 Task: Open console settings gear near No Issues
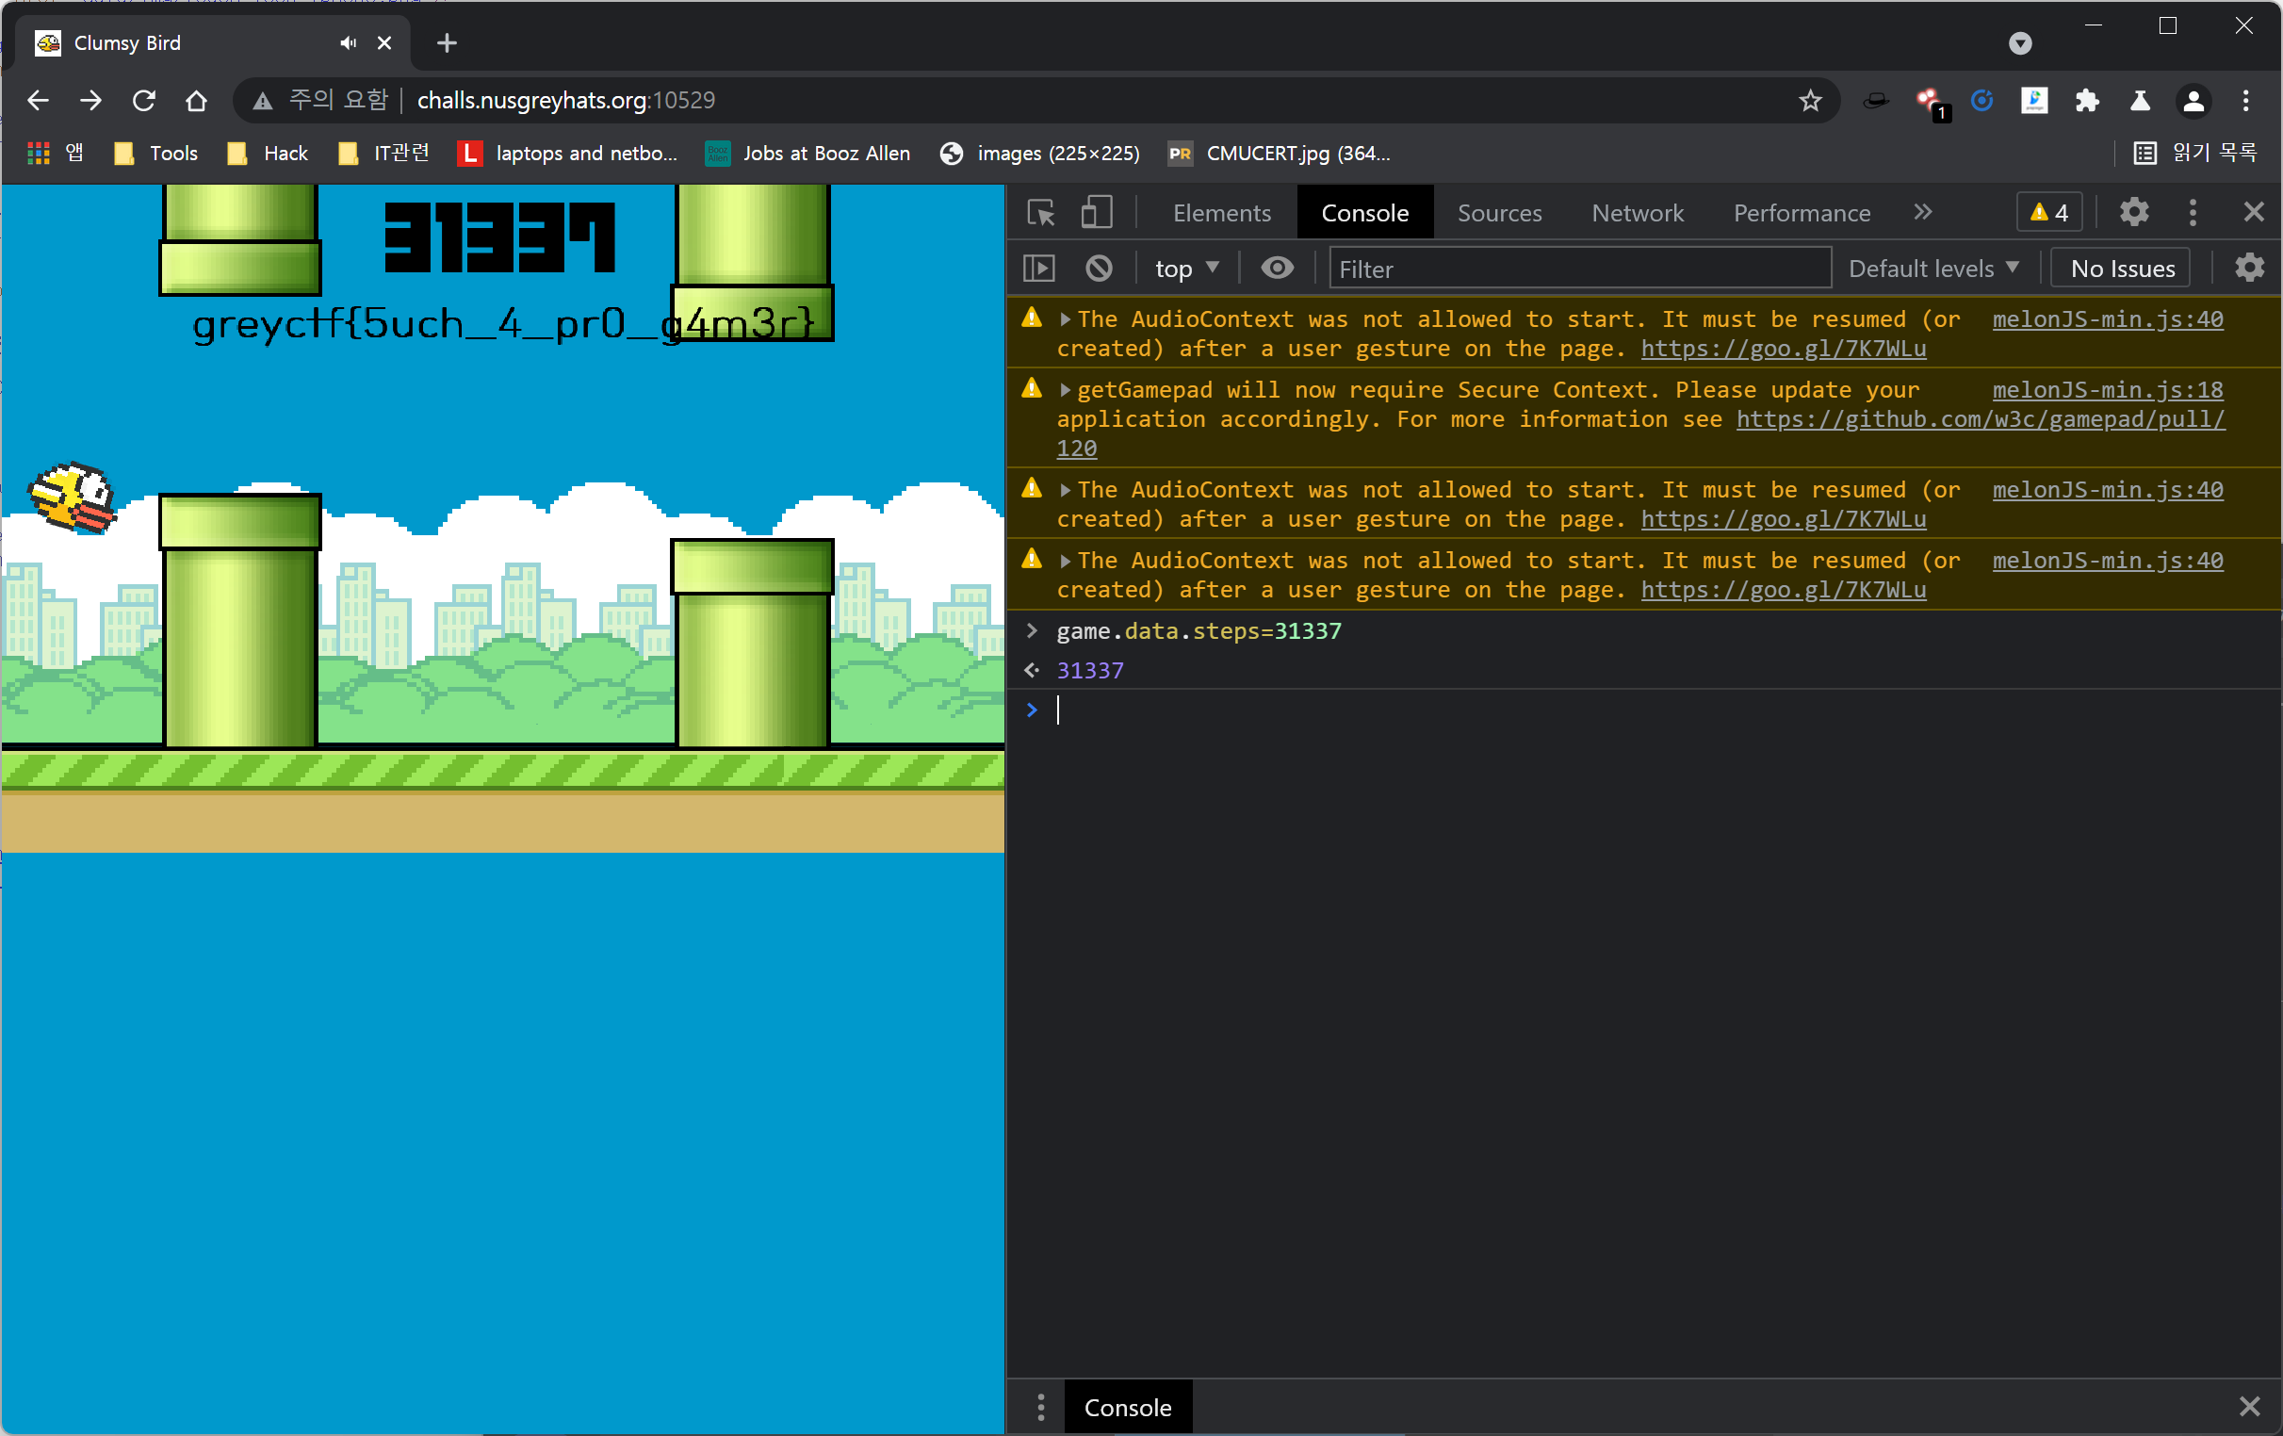tap(2248, 269)
